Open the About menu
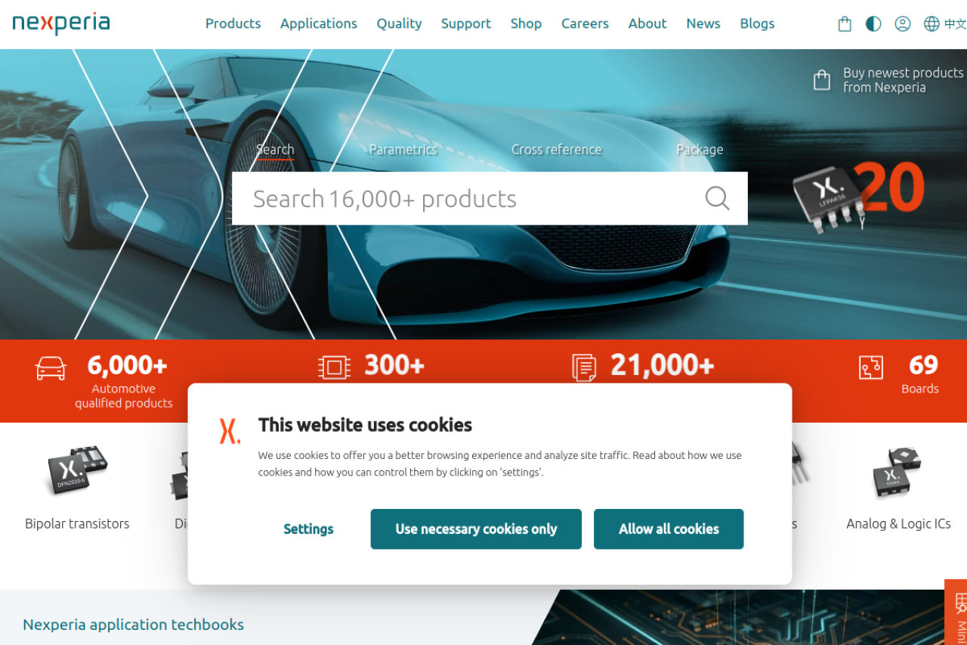Image resolution: width=967 pixels, height=645 pixels. pos(647,23)
